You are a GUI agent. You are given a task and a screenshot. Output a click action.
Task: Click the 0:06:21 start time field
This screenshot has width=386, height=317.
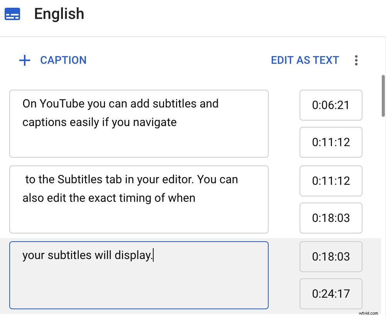pyautogui.click(x=330, y=105)
